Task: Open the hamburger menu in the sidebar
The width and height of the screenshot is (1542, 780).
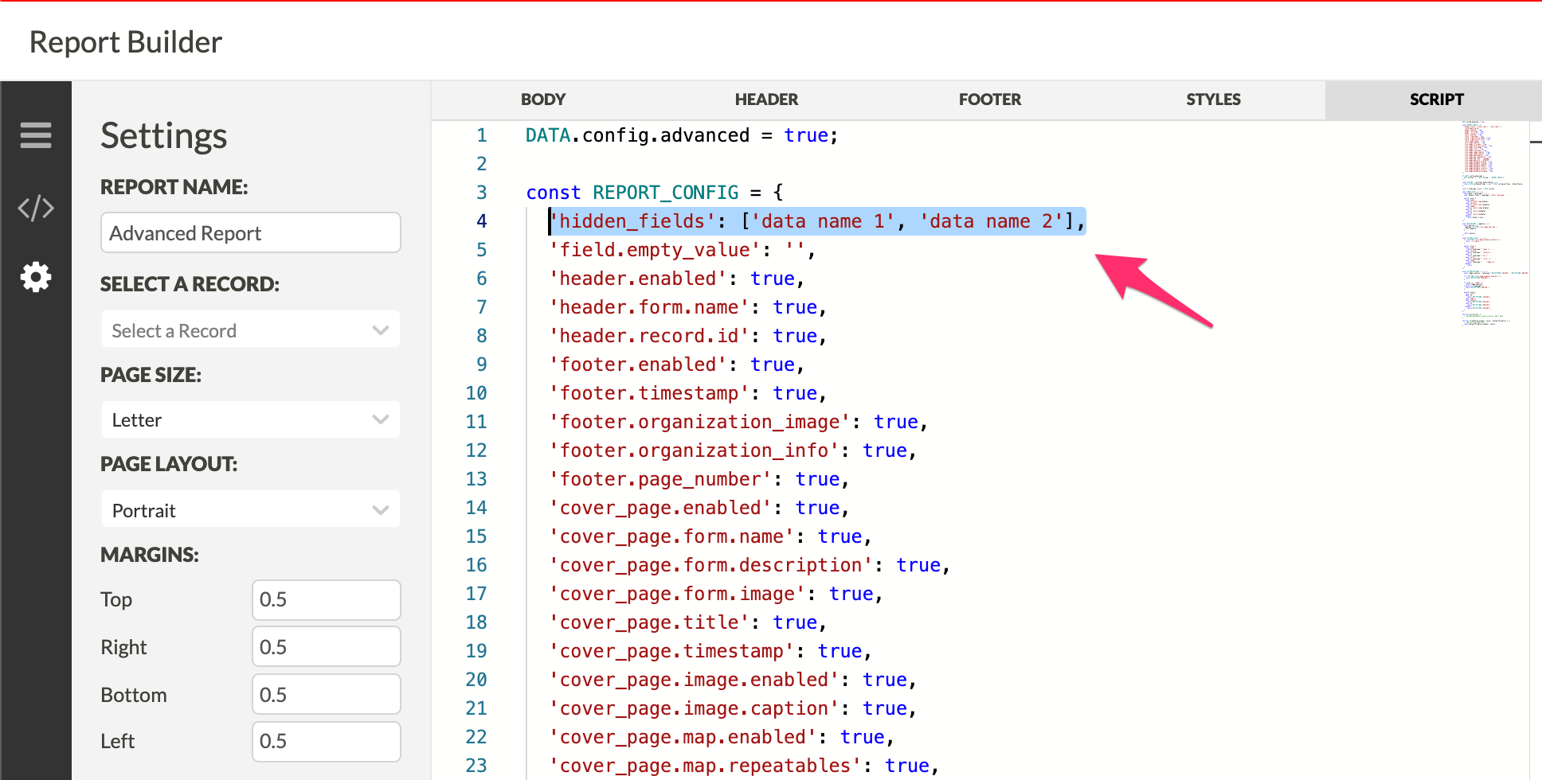Action: click(x=36, y=135)
